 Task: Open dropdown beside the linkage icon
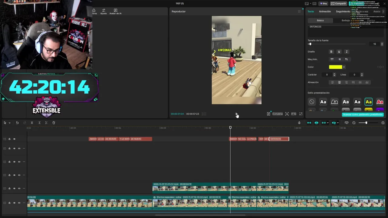(x=328, y=123)
